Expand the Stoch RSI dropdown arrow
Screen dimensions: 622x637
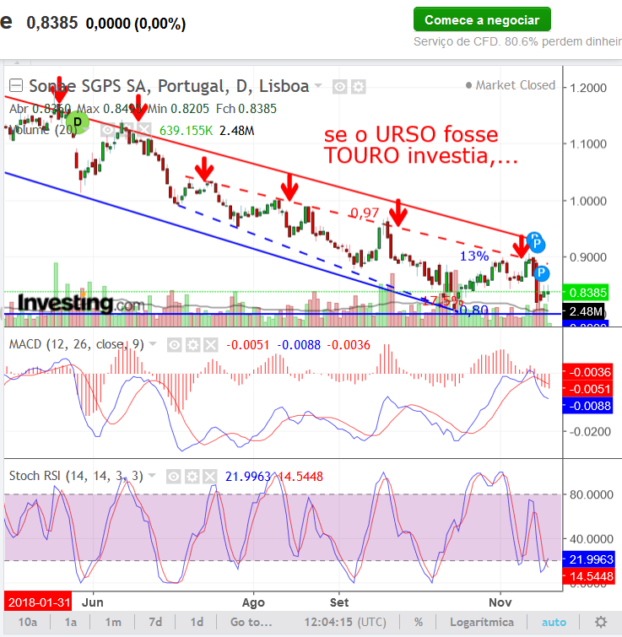(x=152, y=475)
